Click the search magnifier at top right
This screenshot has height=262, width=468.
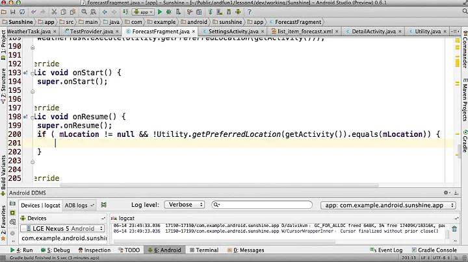tap(465, 11)
